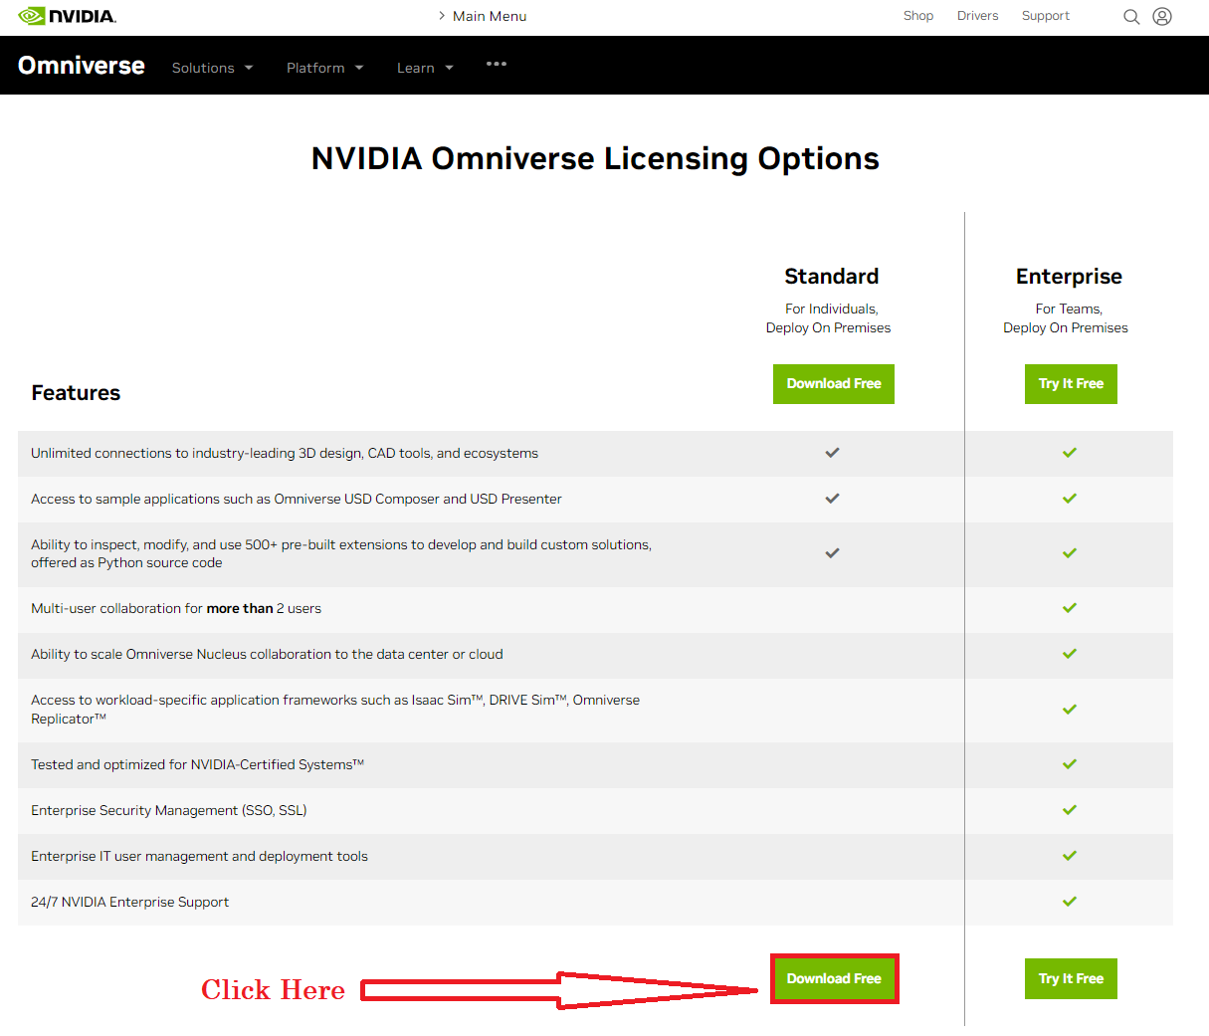The width and height of the screenshot is (1209, 1036).
Task: Click Enterprise checkmark for NVIDIA-Certified Systems row
Action: (1070, 764)
